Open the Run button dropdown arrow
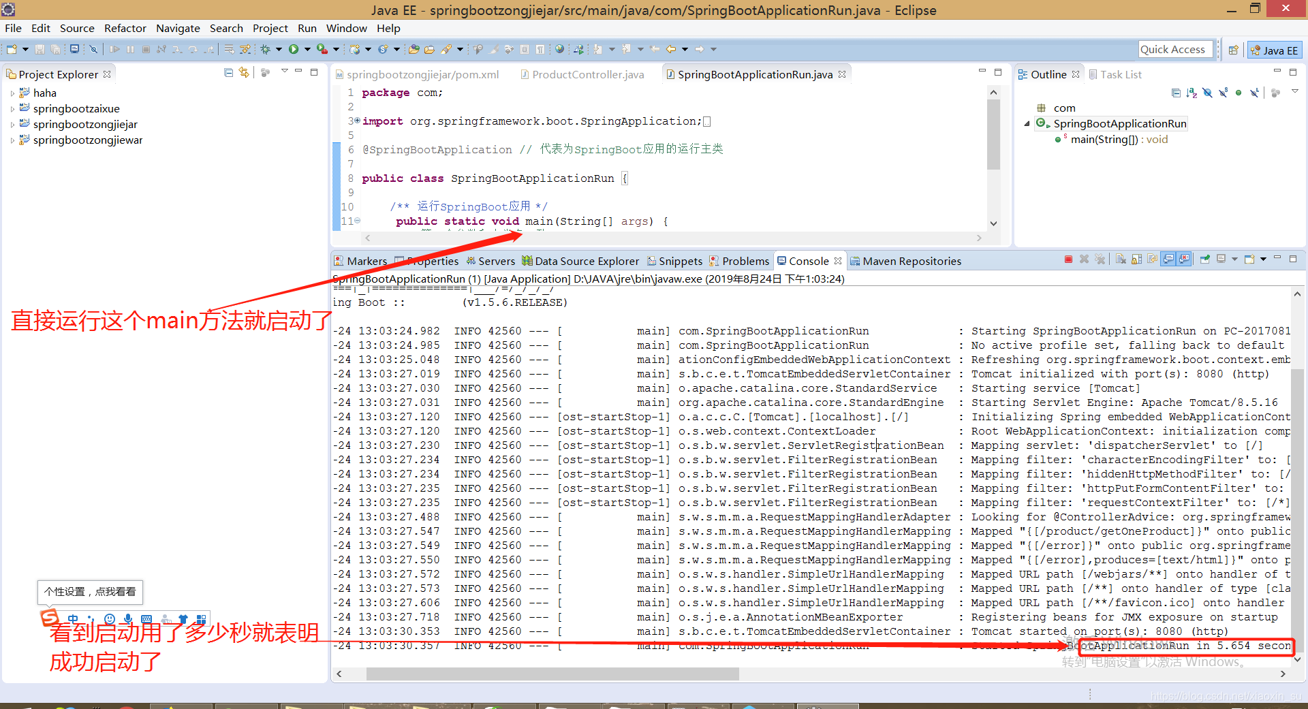The image size is (1308, 709). [307, 49]
